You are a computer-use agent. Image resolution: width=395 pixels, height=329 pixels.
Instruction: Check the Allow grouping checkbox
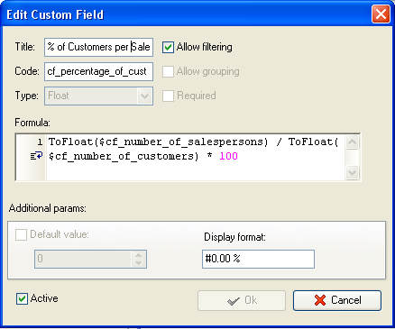click(168, 71)
